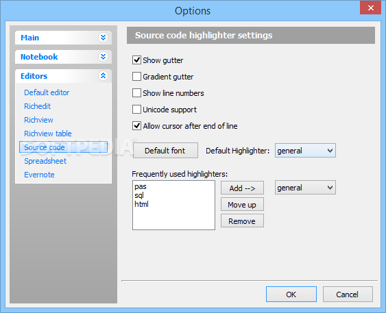Turn on Unicode support checkbox

point(136,110)
